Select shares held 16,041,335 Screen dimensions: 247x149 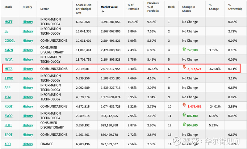click(x=84, y=31)
